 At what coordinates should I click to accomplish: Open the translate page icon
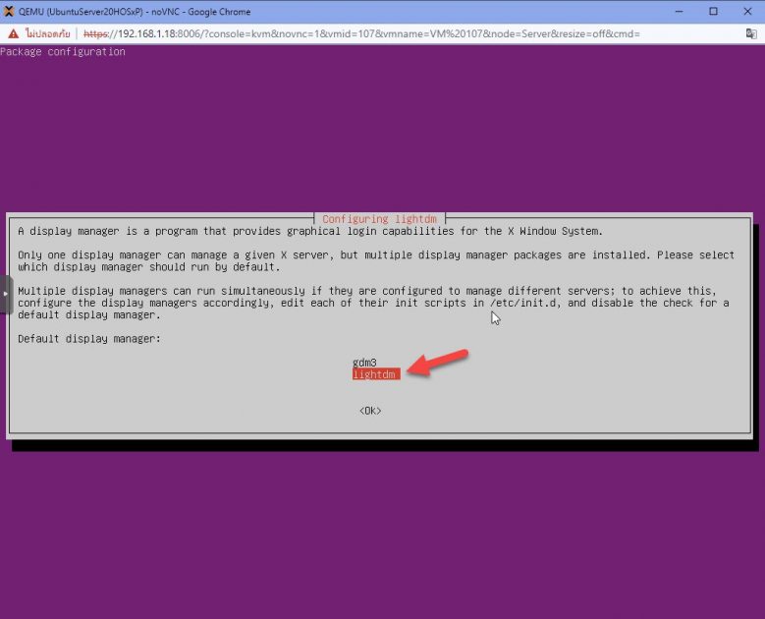click(x=751, y=33)
